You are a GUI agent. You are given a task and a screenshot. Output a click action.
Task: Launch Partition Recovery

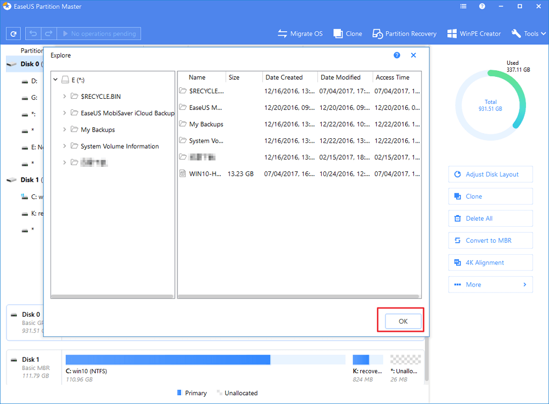pyautogui.click(x=405, y=33)
